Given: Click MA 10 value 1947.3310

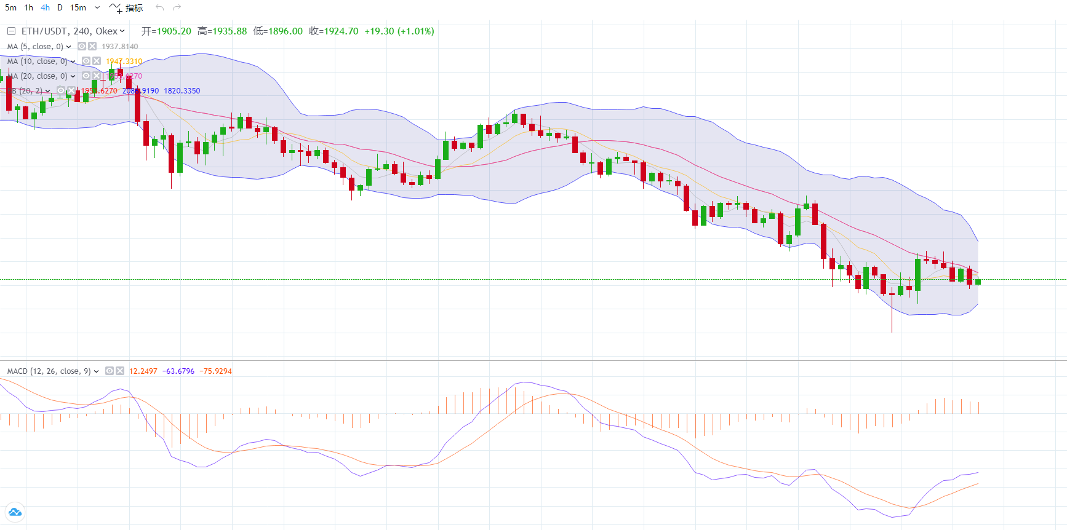Looking at the screenshot, I should click(124, 61).
